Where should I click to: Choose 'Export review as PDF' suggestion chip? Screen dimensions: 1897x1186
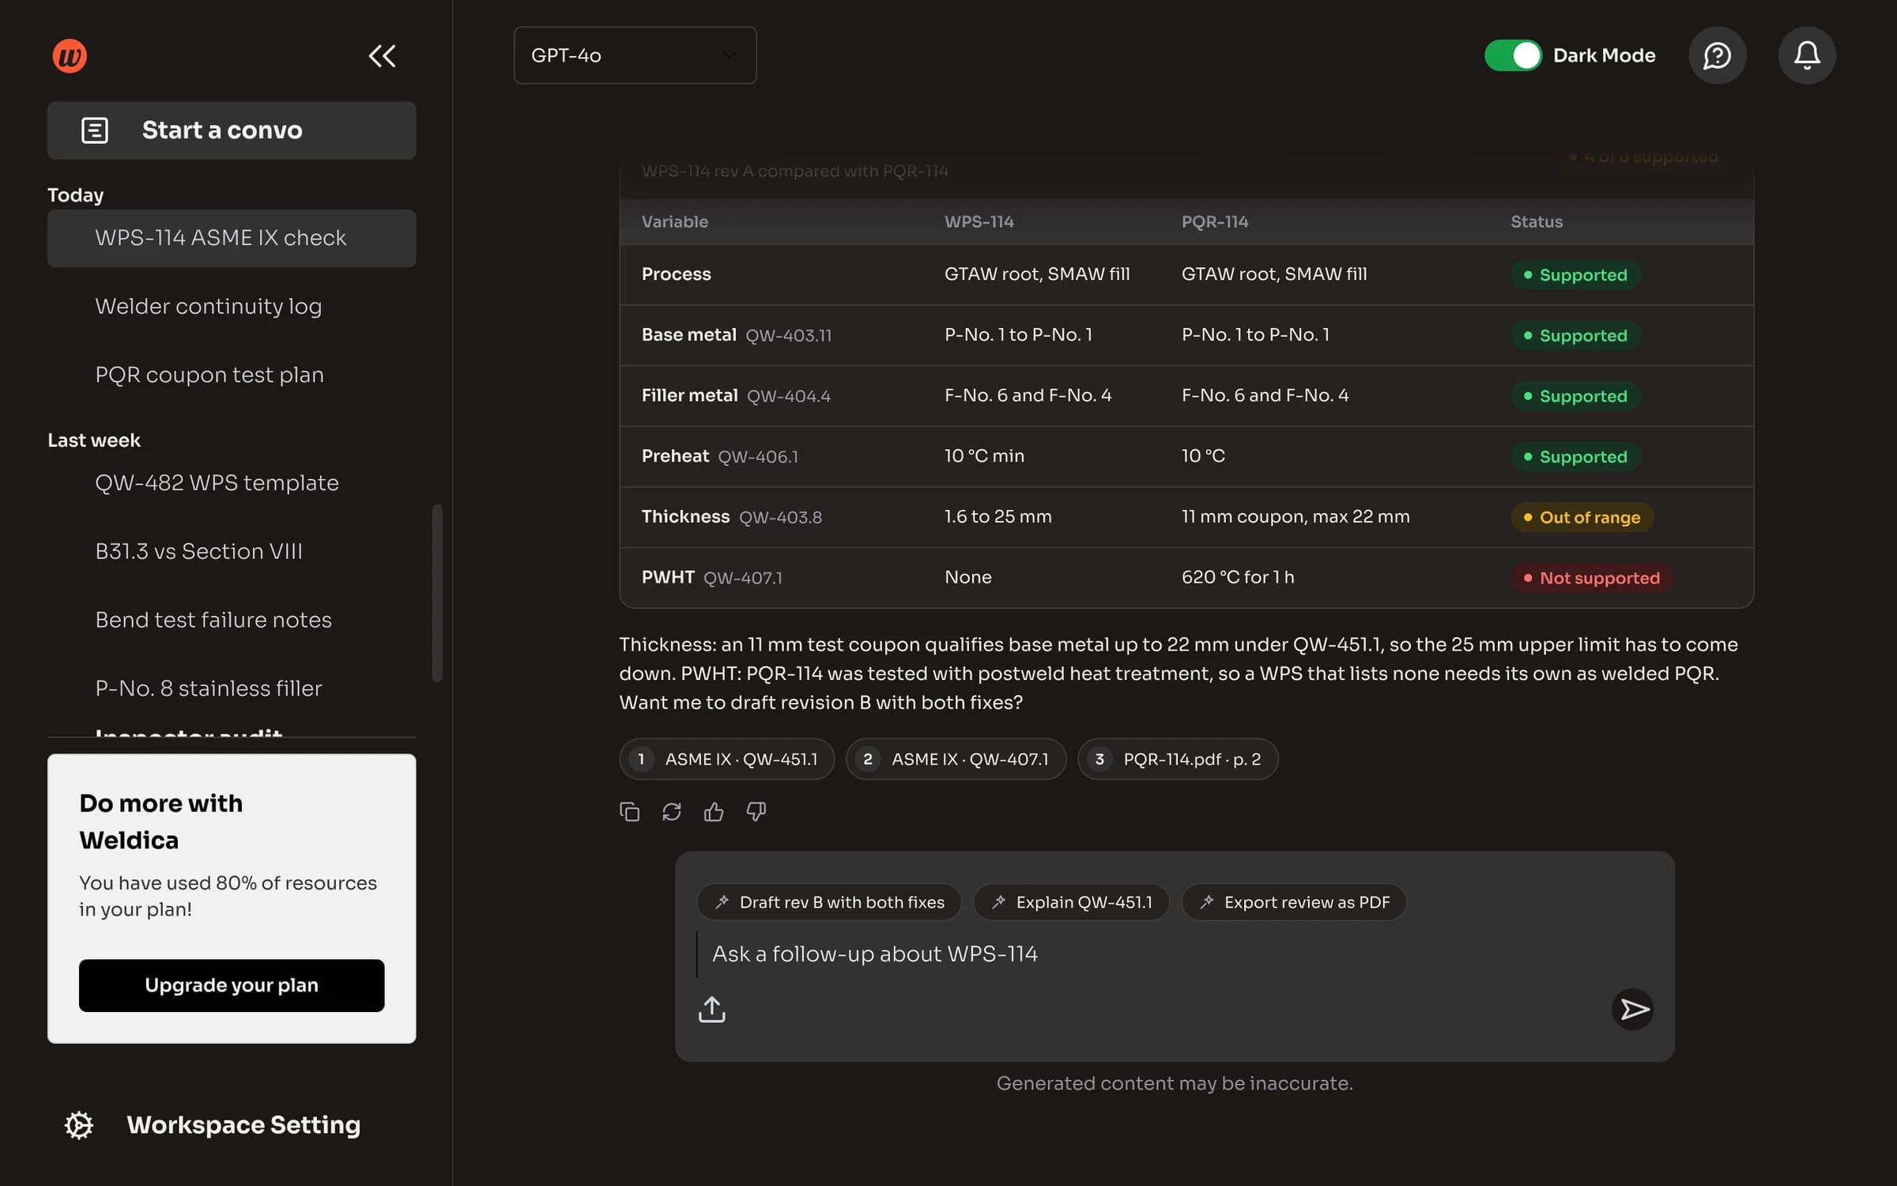[x=1294, y=902]
